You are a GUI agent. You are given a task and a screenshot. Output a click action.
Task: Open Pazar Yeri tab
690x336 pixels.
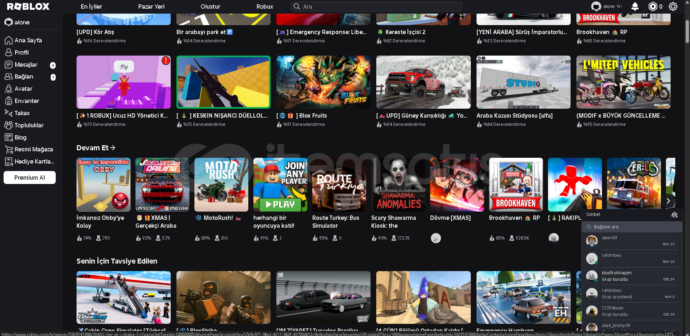(151, 6)
